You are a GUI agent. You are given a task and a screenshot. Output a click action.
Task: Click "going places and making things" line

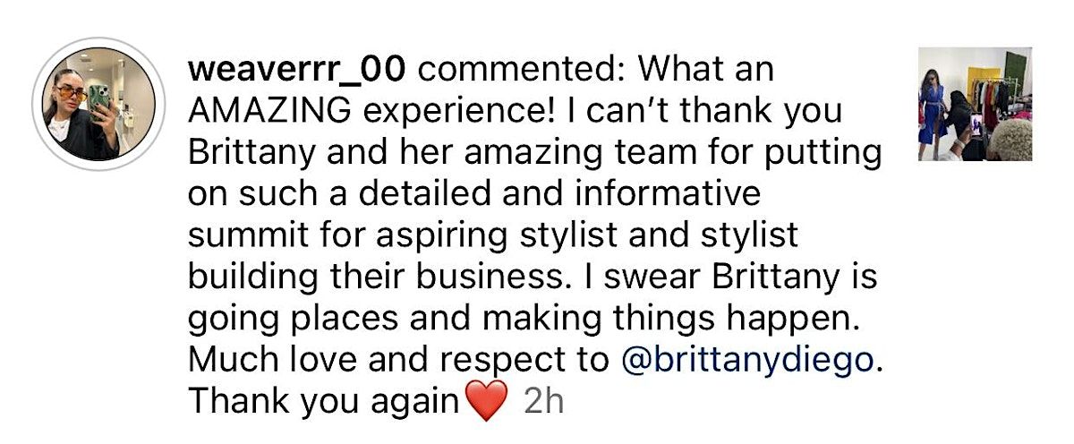point(447,319)
